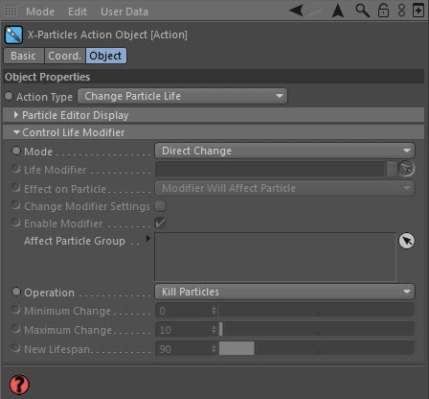This screenshot has width=429, height=399.
Task: Click the New Lifespan stepper arrows
Action: pos(214,349)
